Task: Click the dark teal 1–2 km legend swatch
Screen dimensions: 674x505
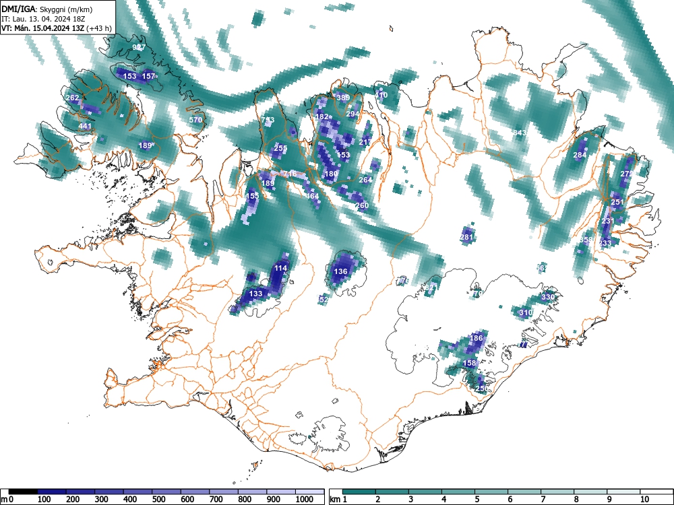Action: pyautogui.click(x=359, y=492)
